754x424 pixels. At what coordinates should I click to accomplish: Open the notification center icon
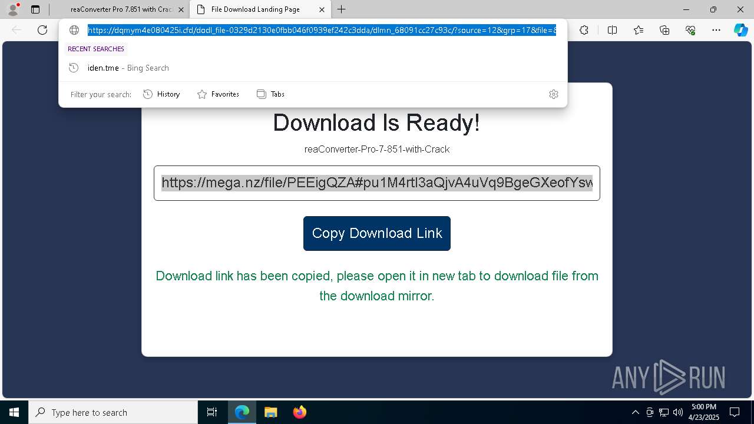pos(735,412)
